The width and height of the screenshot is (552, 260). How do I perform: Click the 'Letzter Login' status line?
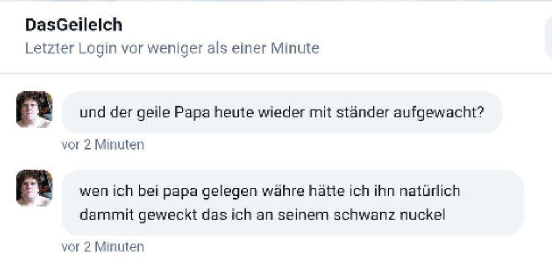[172, 48]
